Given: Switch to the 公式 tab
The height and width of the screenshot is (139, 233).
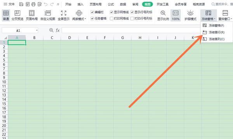Looking at the screenshot, I should pos(111,4).
